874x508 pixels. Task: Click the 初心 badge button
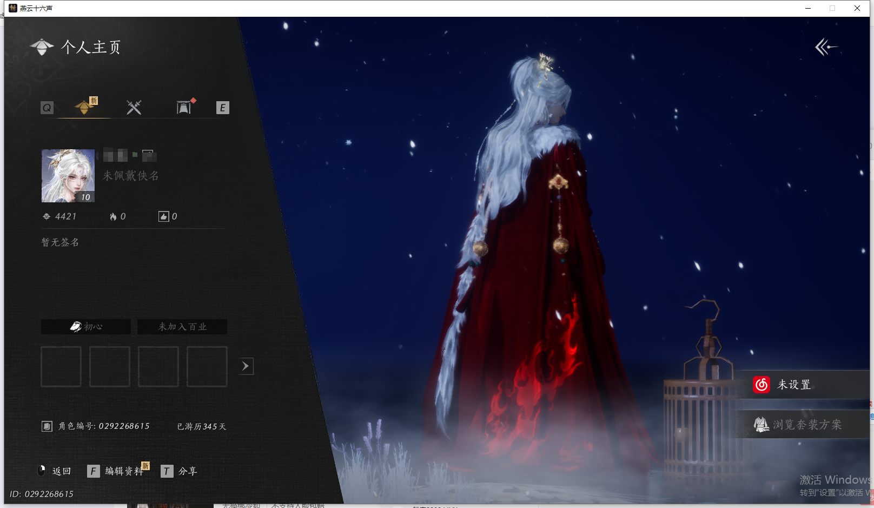click(86, 327)
